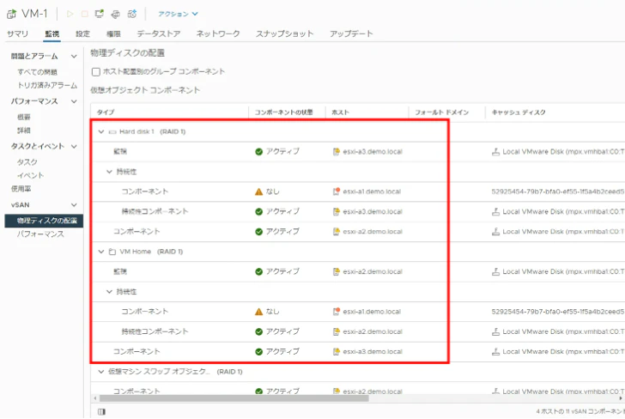The width and height of the screenshot is (625, 419).
Task: Toggle column selector icon below table
Action: tap(101, 412)
